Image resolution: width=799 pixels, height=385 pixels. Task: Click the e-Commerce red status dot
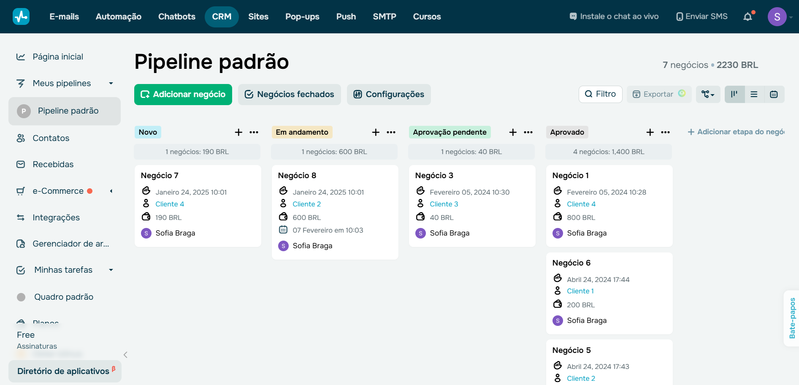[89, 191]
